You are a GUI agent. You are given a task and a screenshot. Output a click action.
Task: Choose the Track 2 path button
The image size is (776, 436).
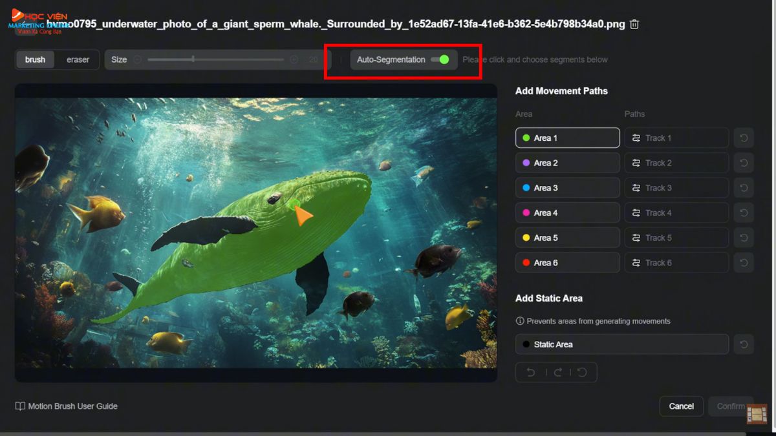click(676, 163)
